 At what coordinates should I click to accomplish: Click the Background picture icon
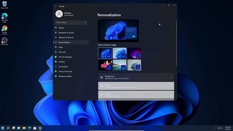click(x=102, y=77)
